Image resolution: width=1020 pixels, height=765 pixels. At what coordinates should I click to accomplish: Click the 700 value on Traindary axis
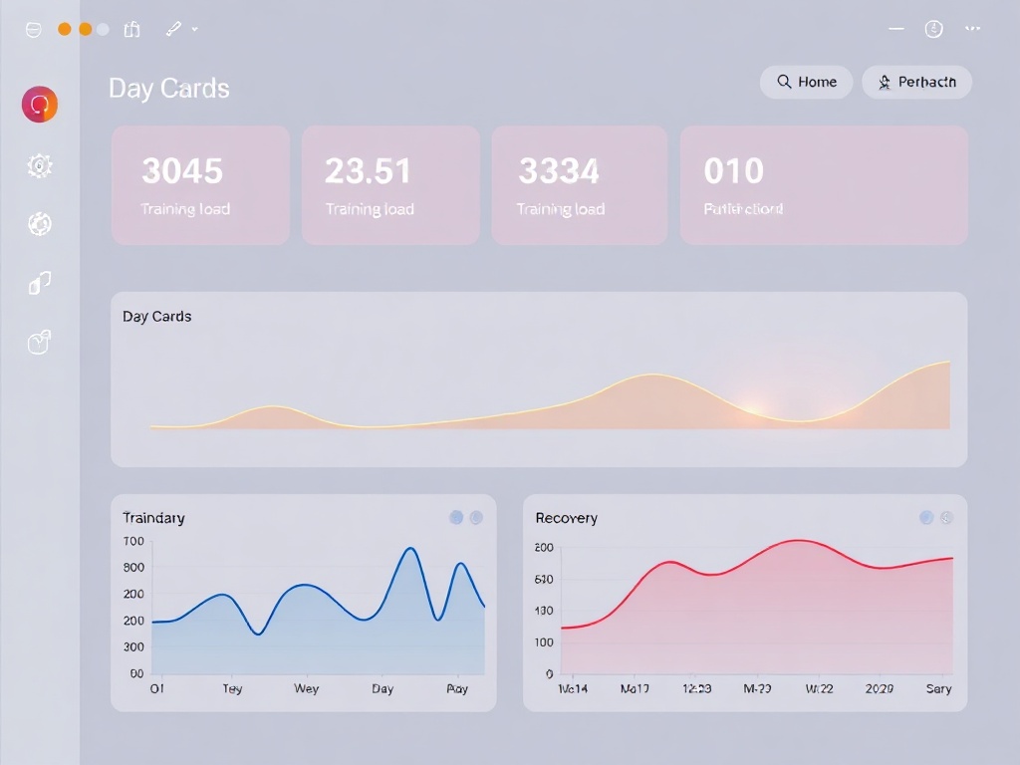133,541
